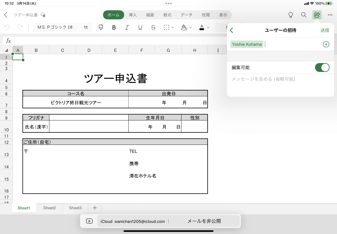Open the search magnifier icon
The height and width of the screenshot is (234, 337).
(304, 15)
